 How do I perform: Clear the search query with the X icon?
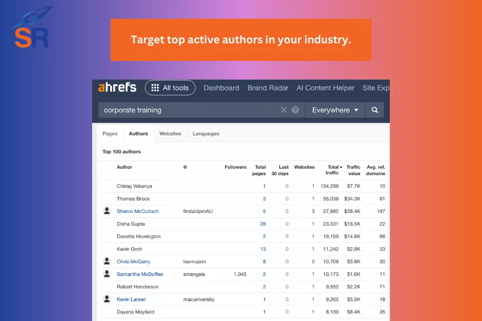click(284, 110)
